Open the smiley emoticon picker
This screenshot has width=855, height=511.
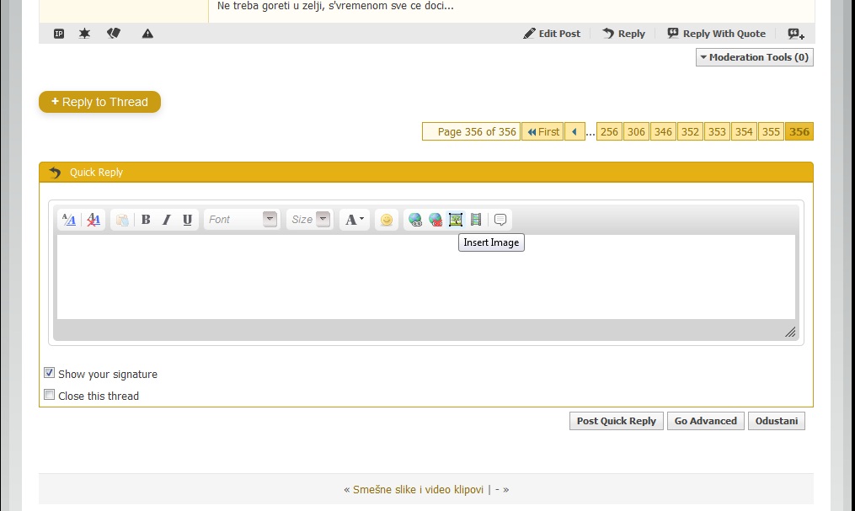point(387,220)
